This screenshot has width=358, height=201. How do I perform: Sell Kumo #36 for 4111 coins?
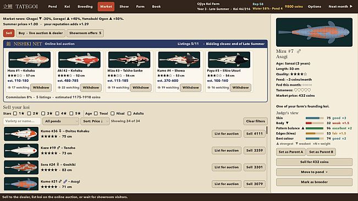255,134
